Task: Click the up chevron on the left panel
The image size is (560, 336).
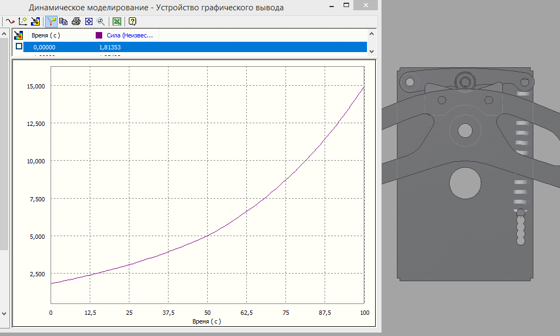Action: tap(5, 35)
